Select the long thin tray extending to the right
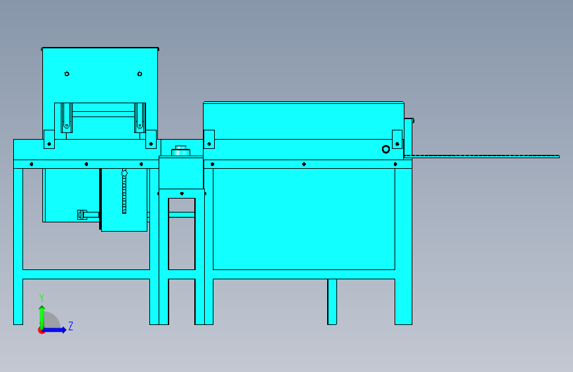 [x=482, y=156]
